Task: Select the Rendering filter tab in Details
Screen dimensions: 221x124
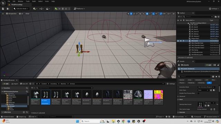Action: click(191, 83)
